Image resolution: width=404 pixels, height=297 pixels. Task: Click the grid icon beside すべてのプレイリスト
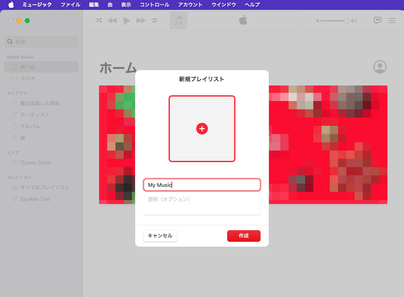pos(14,187)
